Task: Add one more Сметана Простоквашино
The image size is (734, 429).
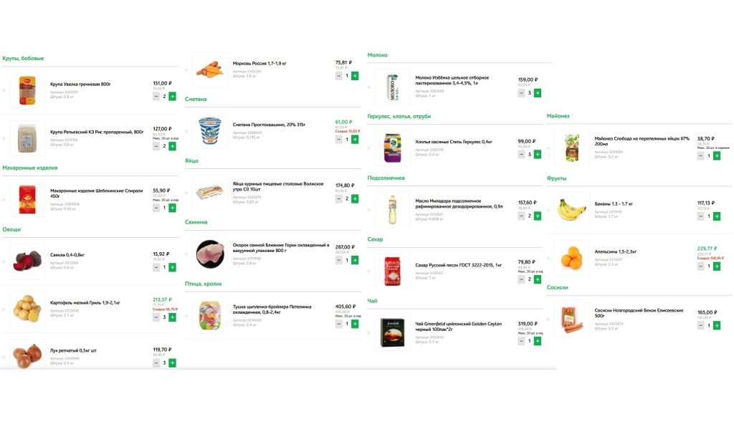Action: 355,140
